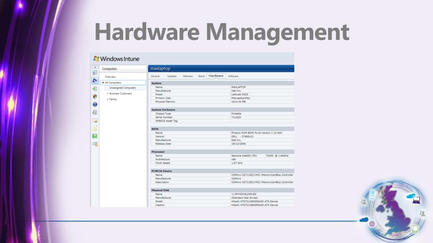Collapse the All Computers tree node
Image resolution: width=433 pixels, height=243 pixels.
pyautogui.click(x=103, y=83)
